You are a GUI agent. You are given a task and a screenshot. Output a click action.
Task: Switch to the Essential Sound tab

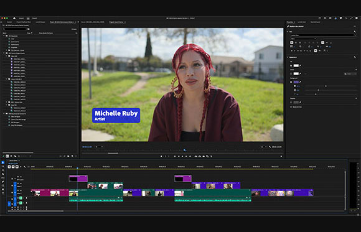tap(315, 22)
